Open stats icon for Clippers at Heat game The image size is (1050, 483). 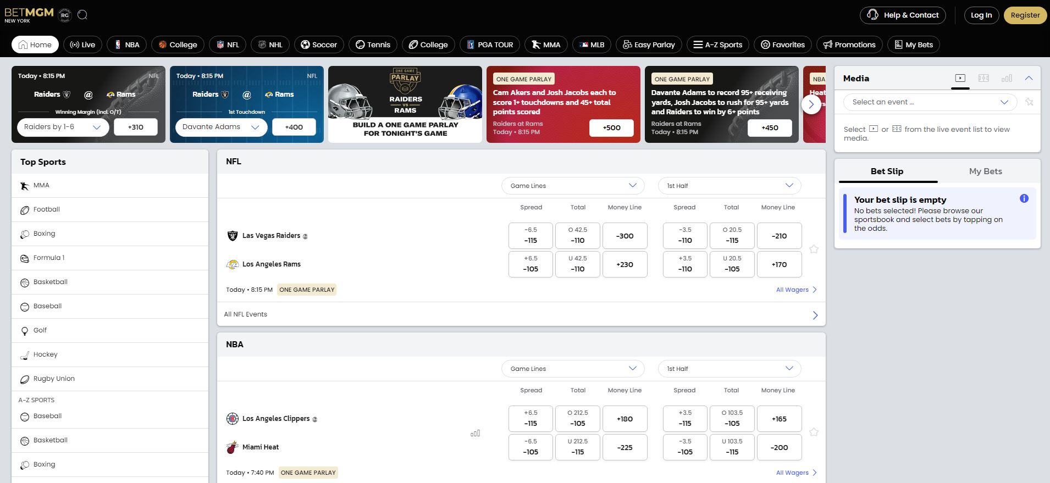tap(476, 434)
